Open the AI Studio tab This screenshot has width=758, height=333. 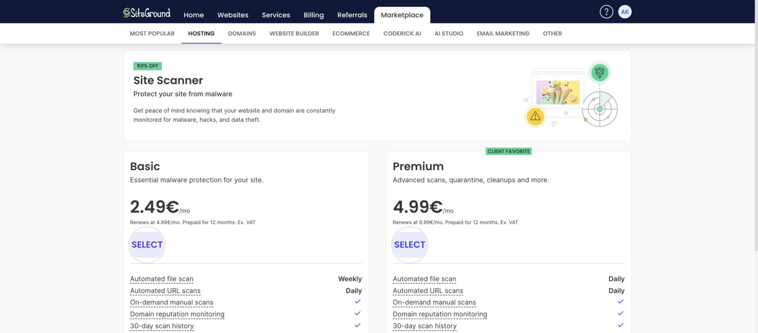click(x=449, y=34)
